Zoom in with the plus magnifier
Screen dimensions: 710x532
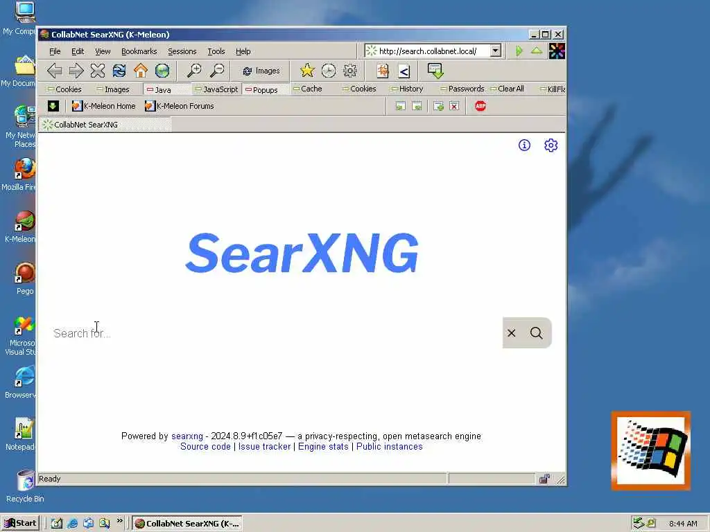[195, 71]
